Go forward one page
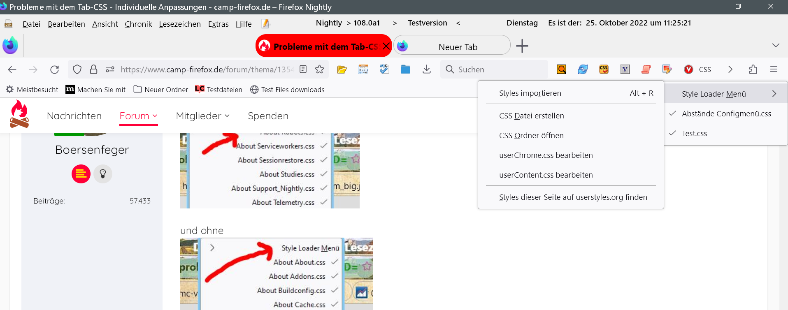The image size is (788, 310). click(33, 69)
